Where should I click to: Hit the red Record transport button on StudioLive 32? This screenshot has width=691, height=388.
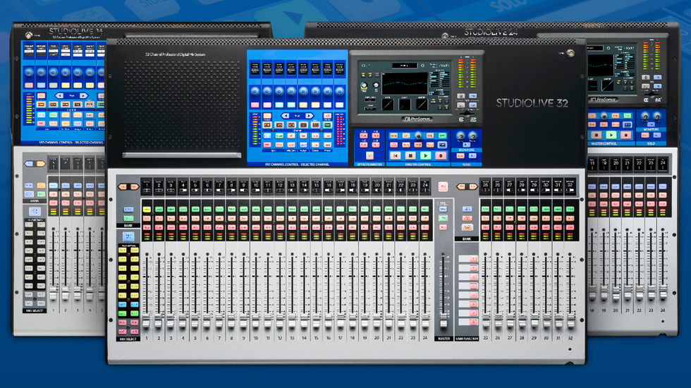(441, 156)
